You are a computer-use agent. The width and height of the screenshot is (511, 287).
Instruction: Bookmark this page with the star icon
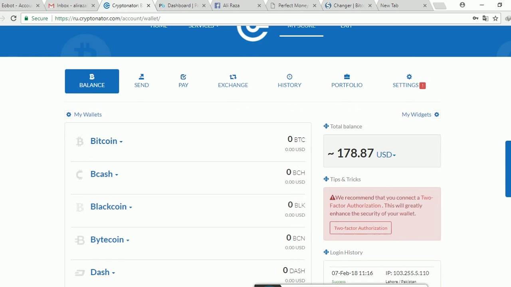[495, 18]
